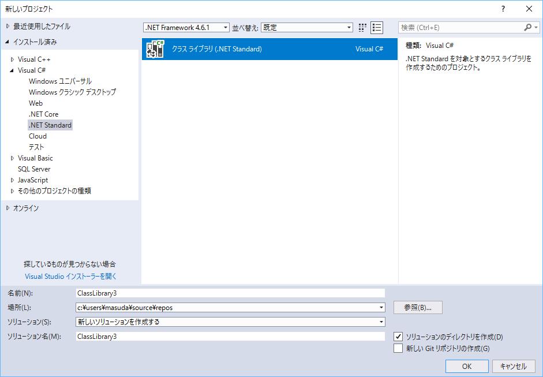Select Windows ユニバーサル category
The height and width of the screenshot is (377, 543).
coord(60,81)
